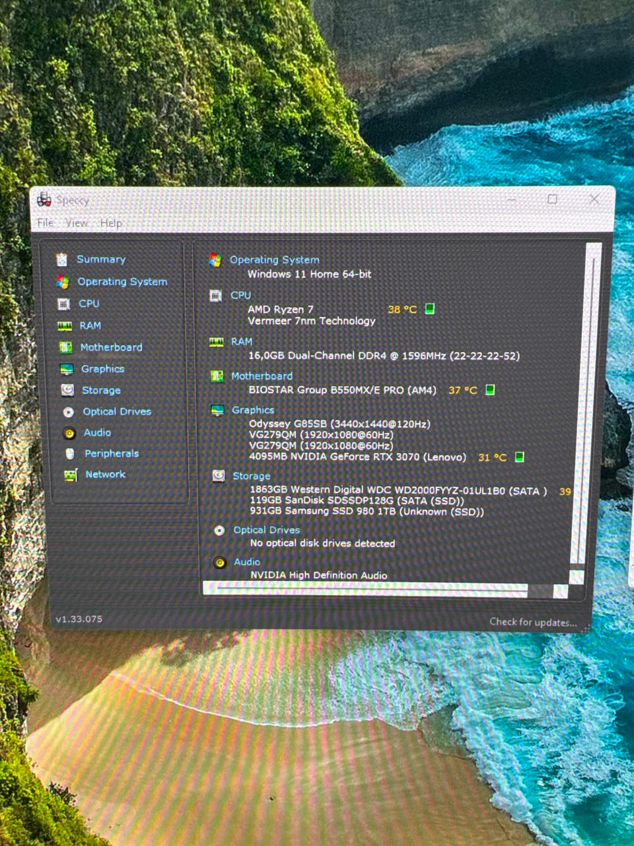Click the sidebar Windows flag icon
Viewport: 634px width, 846px height.
(63, 282)
